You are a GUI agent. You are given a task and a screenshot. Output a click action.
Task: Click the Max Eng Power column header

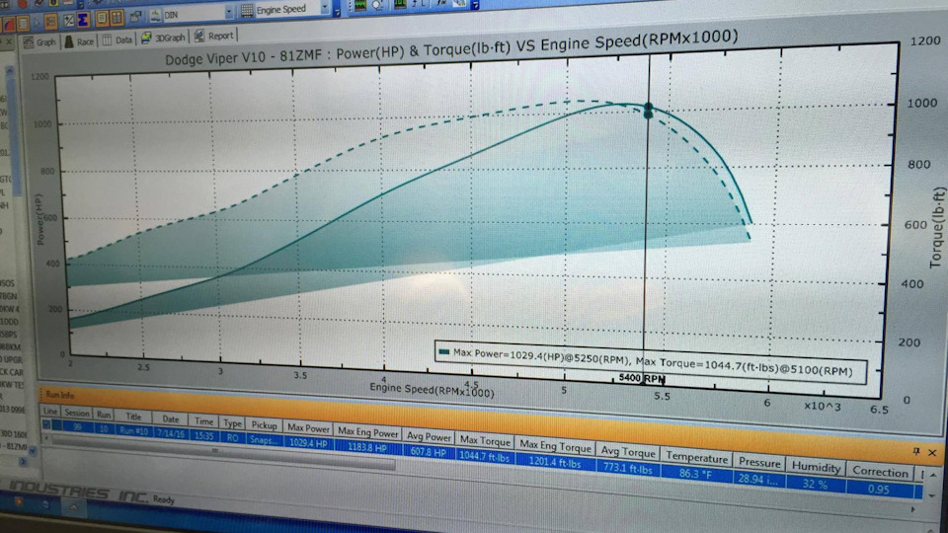(367, 432)
